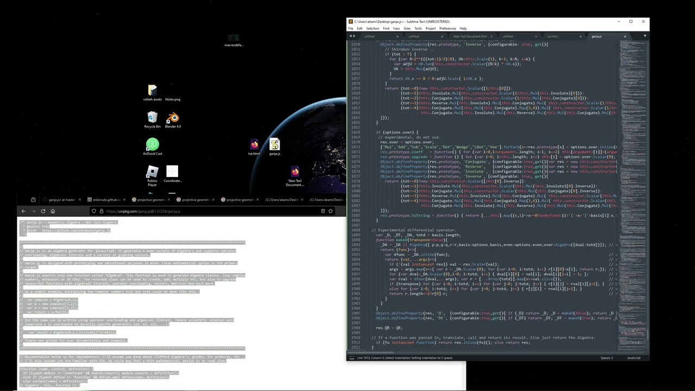695x391 pixels.
Task: Open Preferences menu in Sublime Text
Action: pyautogui.click(x=447, y=28)
